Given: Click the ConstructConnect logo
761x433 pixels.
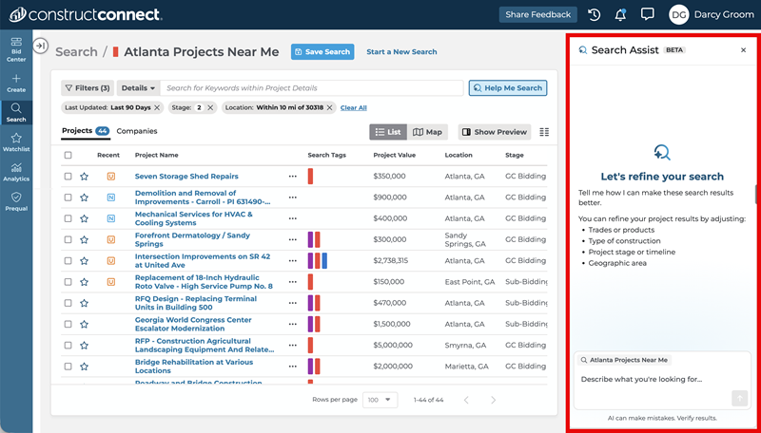Looking at the screenshot, I should tap(86, 14).
